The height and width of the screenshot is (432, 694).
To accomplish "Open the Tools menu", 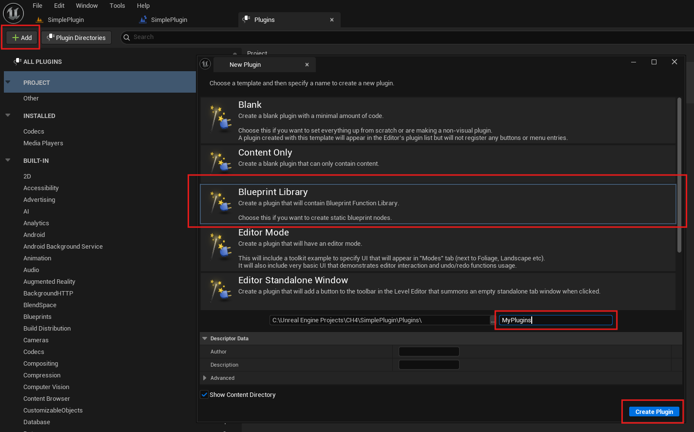I will (x=117, y=5).
